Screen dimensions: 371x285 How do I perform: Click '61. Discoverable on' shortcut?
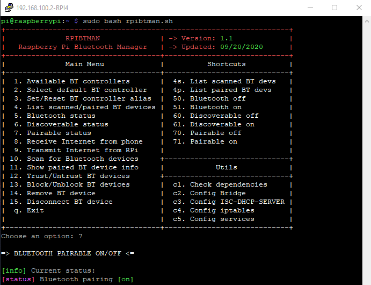tap(214, 124)
